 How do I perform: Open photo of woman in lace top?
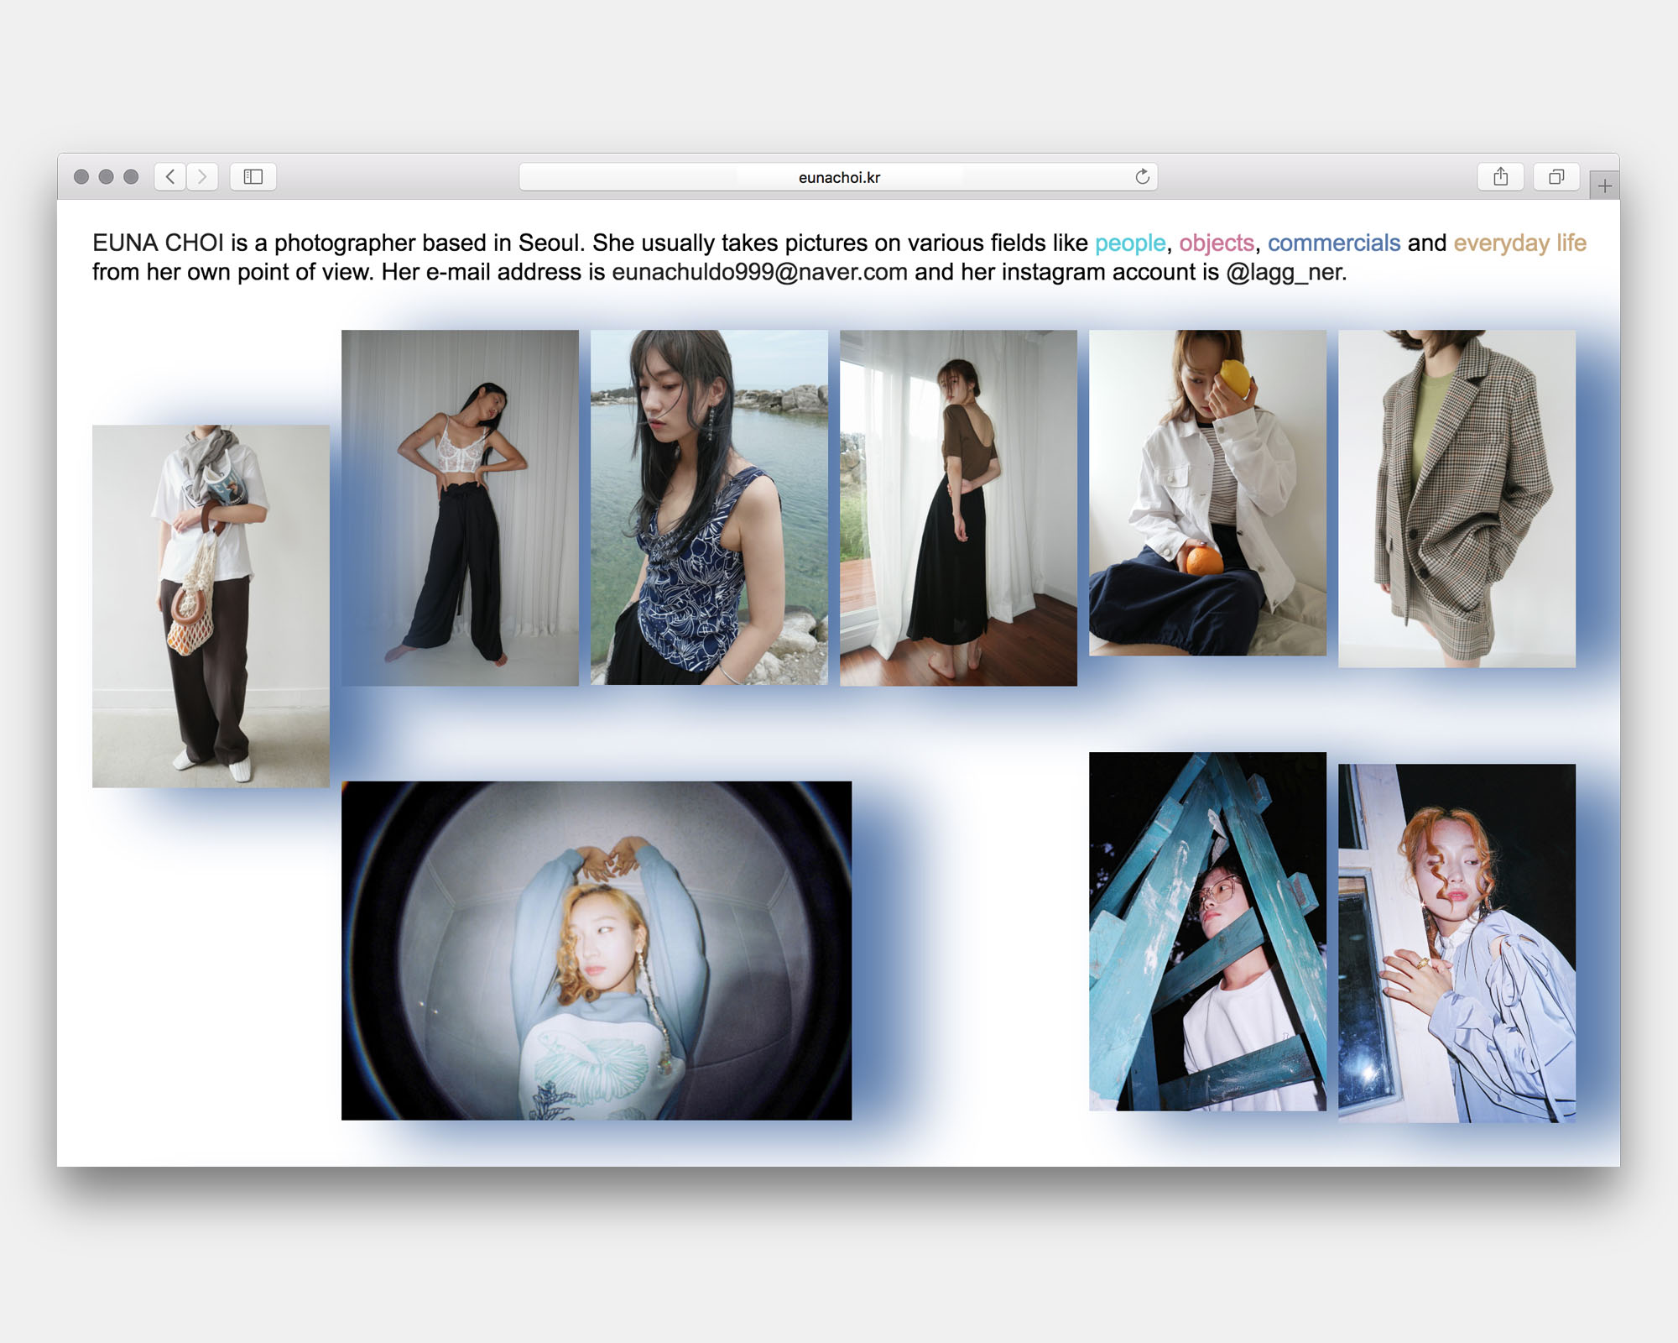click(460, 508)
